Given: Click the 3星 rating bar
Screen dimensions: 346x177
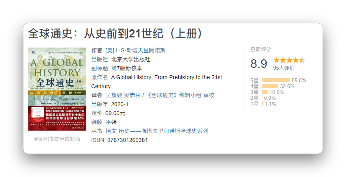Looking at the screenshot, I should [x=265, y=92].
